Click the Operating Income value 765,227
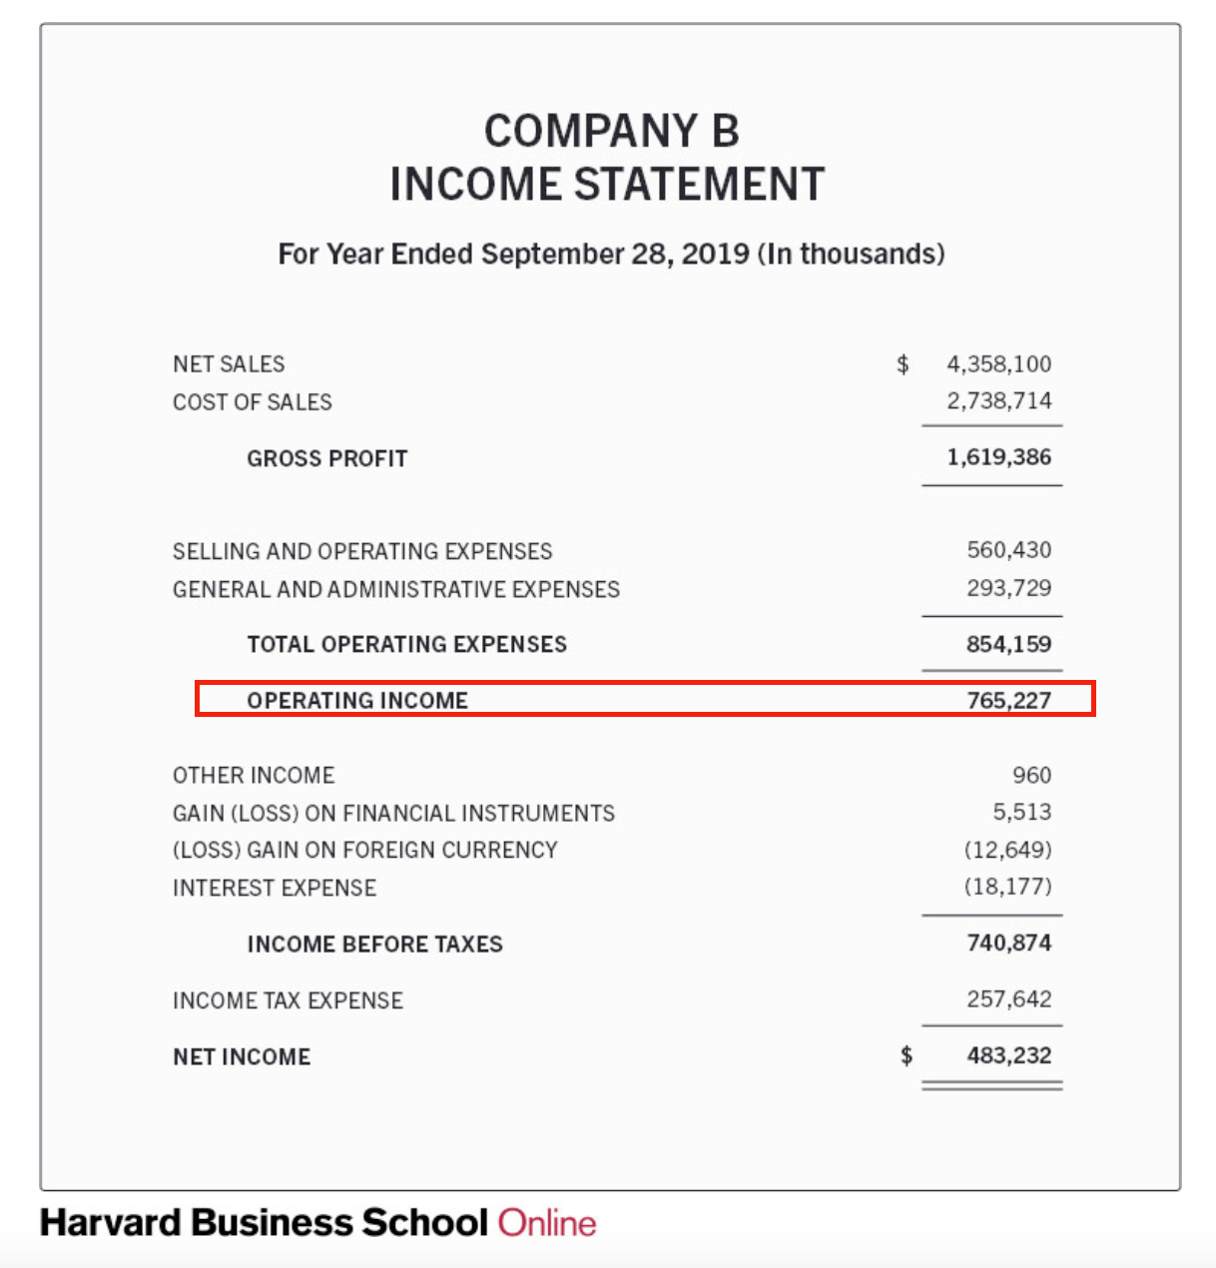The width and height of the screenshot is (1216, 1268). coord(1008,700)
